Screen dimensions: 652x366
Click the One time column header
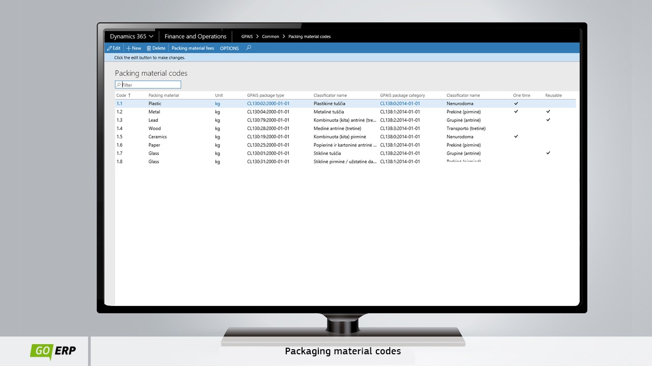(x=522, y=96)
